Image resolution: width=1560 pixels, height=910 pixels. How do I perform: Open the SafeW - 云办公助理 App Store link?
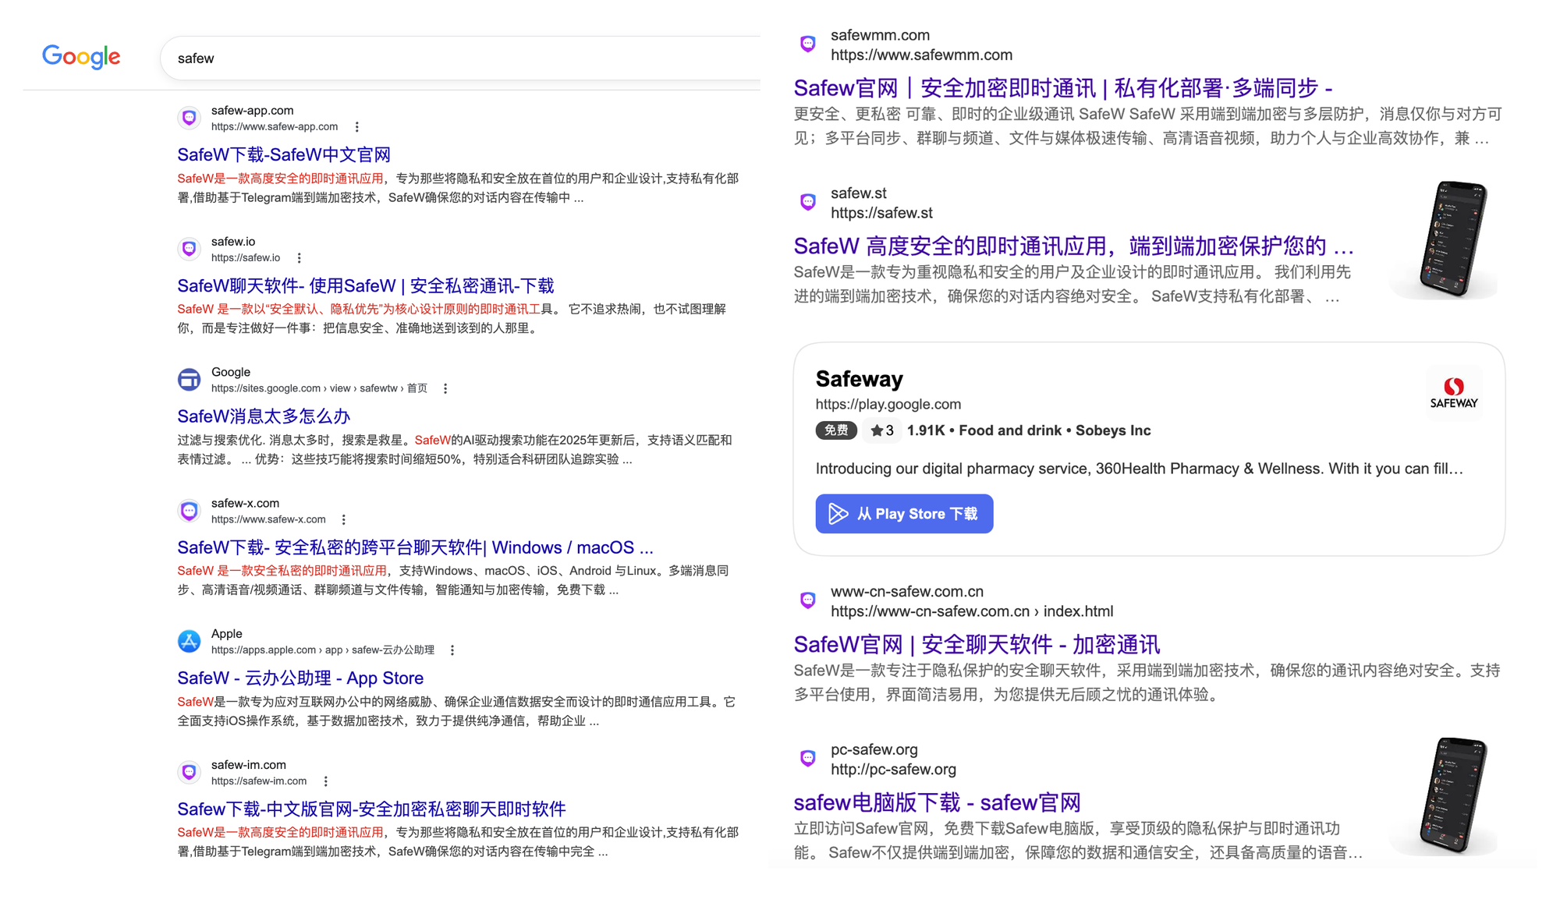300,678
